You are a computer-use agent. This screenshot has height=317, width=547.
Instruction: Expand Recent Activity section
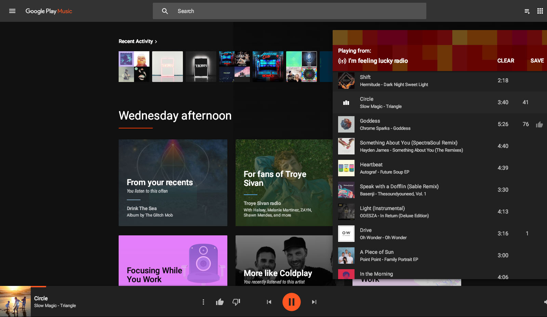click(x=138, y=41)
